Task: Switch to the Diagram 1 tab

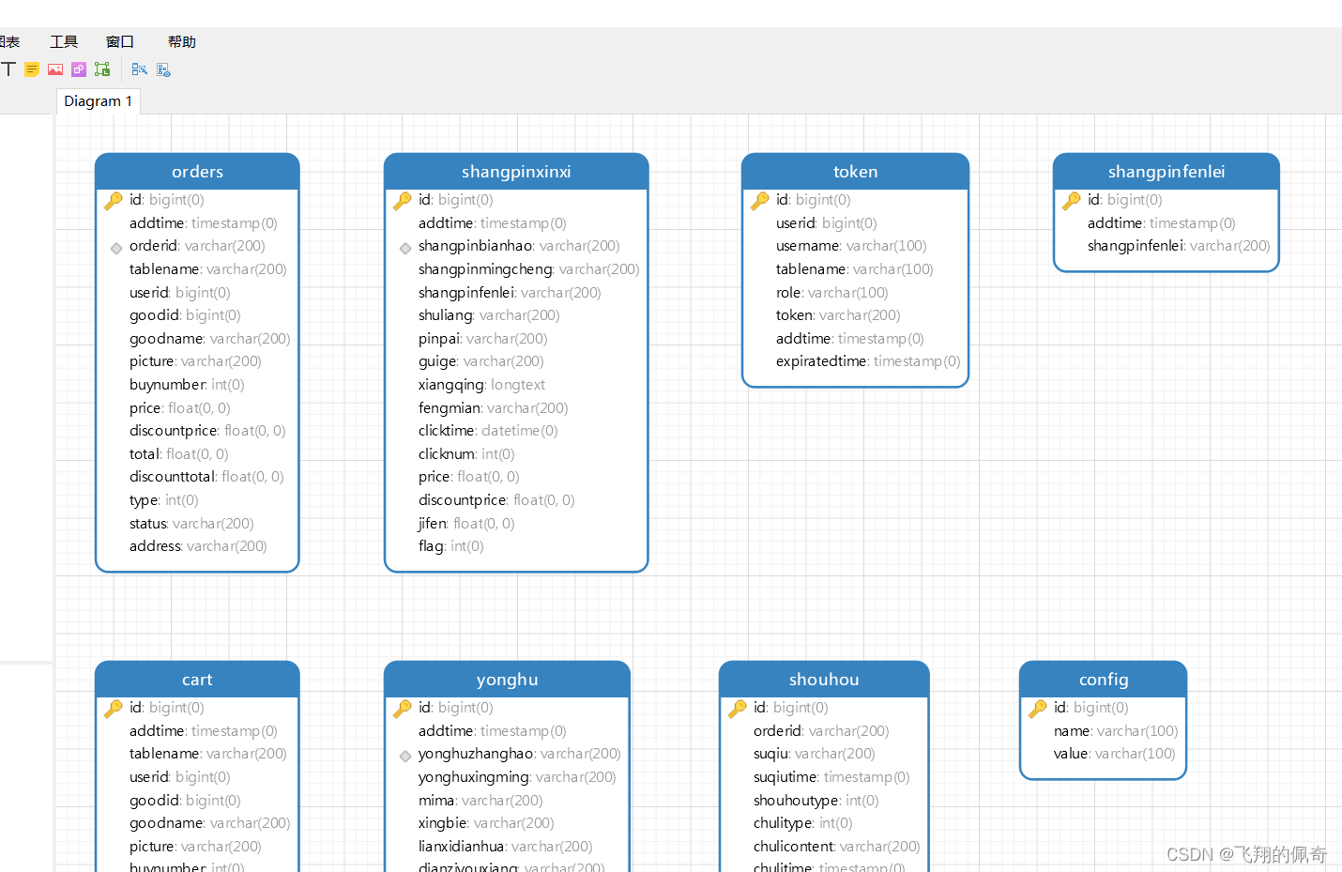Action: point(99,101)
